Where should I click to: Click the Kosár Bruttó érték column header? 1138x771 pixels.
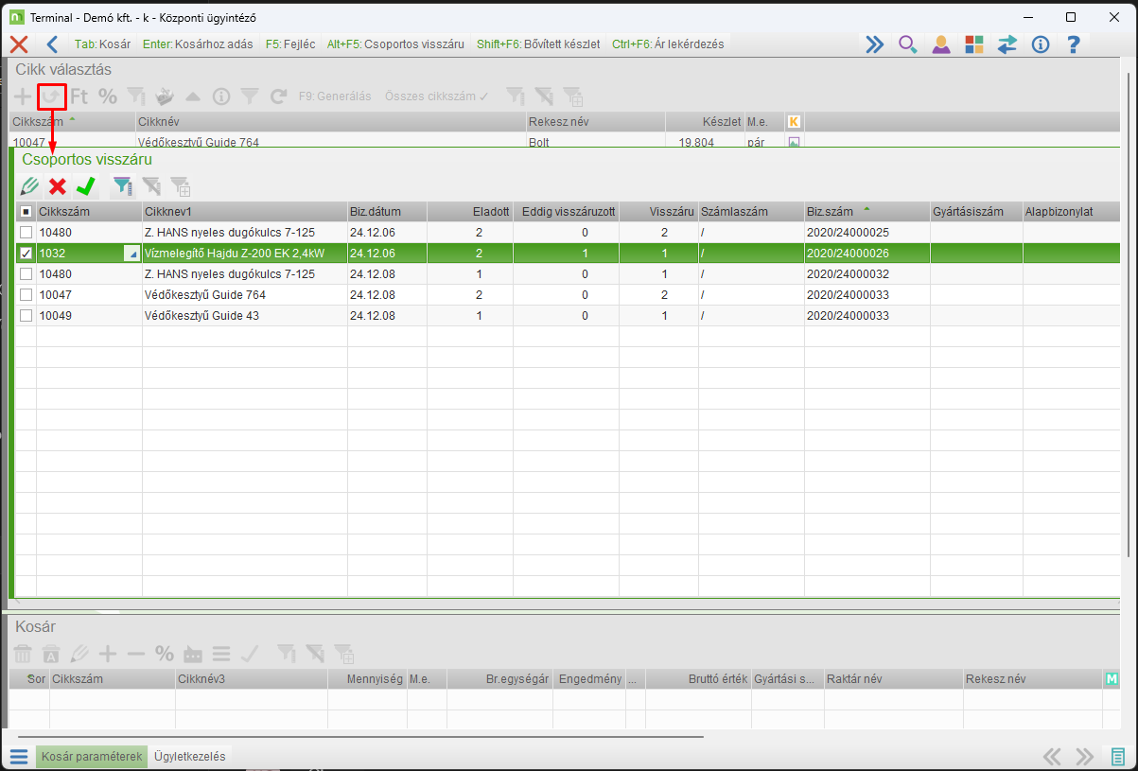(698, 678)
